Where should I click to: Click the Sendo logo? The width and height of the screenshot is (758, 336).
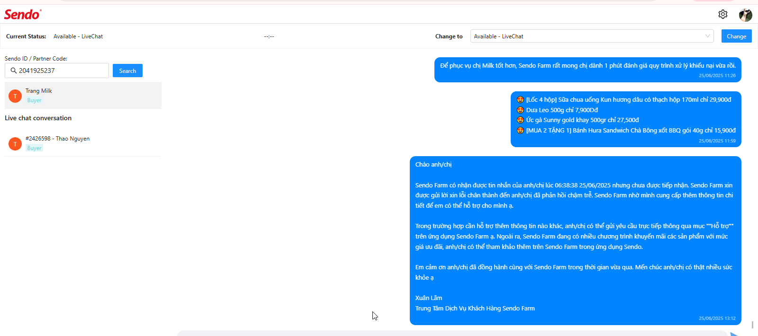(x=23, y=14)
